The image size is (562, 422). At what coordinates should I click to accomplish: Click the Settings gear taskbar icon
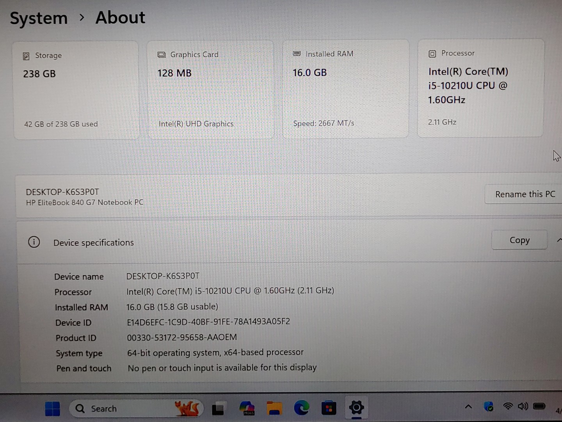click(x=356, y=408)
